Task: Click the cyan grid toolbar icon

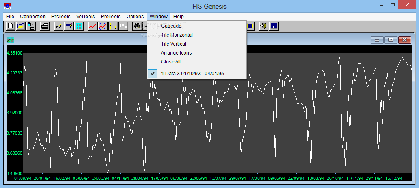Action: [79, 26]
